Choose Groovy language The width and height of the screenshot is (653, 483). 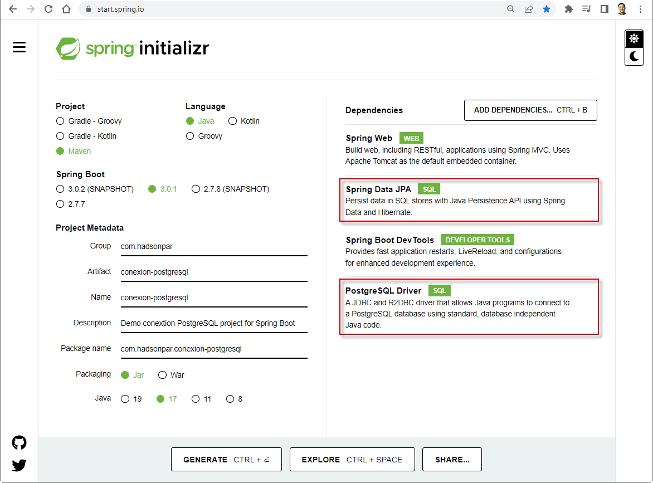pos(204,136)
